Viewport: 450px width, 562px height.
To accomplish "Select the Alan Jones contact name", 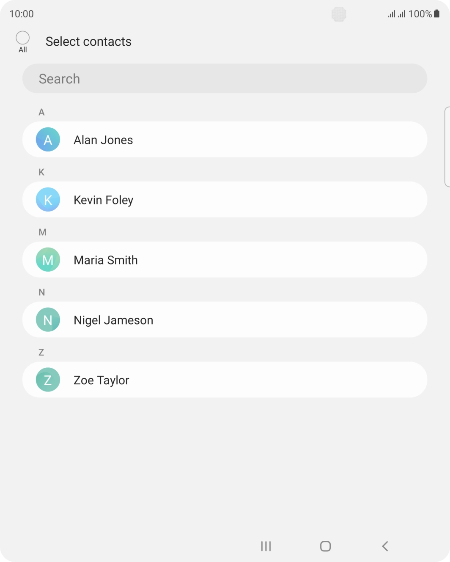I will coord(103,140).
